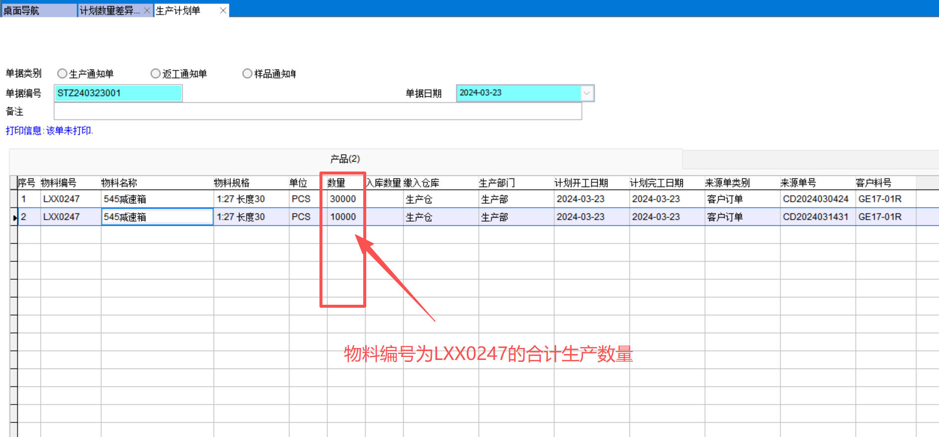Choose the 返工通知单 radio option
The image size is (939, 437).
tap(155, 74)
